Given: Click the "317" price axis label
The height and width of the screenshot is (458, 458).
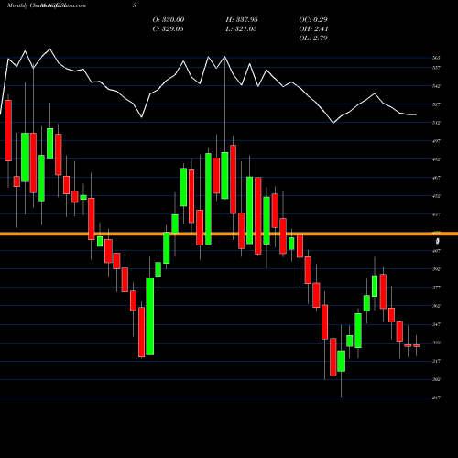Looking at the screenshot, I should (436, 361).
